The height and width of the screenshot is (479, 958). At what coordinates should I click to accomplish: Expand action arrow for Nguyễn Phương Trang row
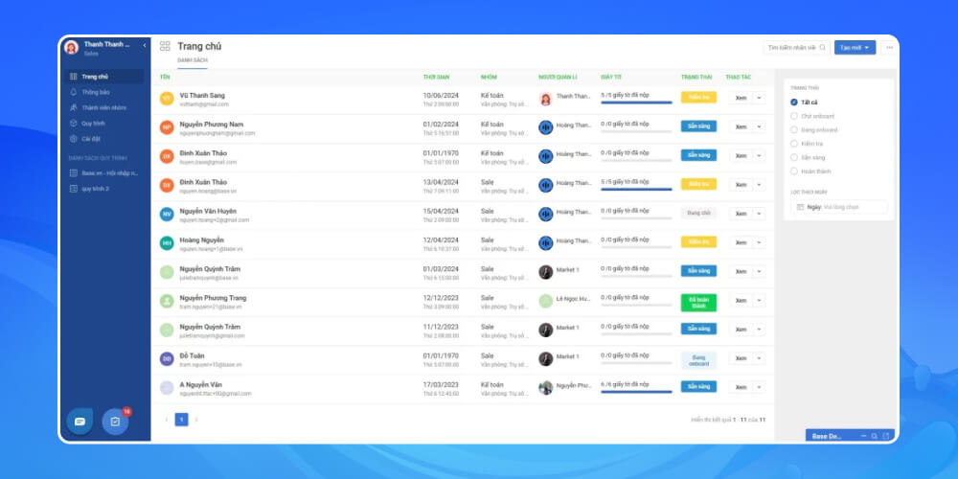pos(759,301)
